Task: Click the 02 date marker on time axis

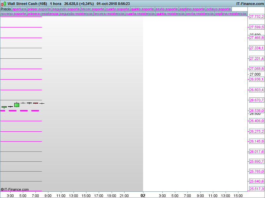Action: (x=143, y=195)
